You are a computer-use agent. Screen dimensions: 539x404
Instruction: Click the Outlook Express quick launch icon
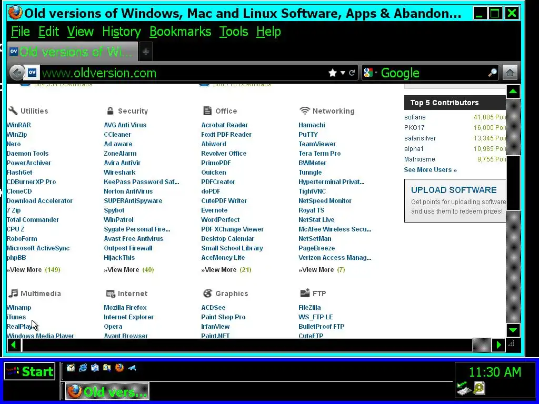point(95,368)
